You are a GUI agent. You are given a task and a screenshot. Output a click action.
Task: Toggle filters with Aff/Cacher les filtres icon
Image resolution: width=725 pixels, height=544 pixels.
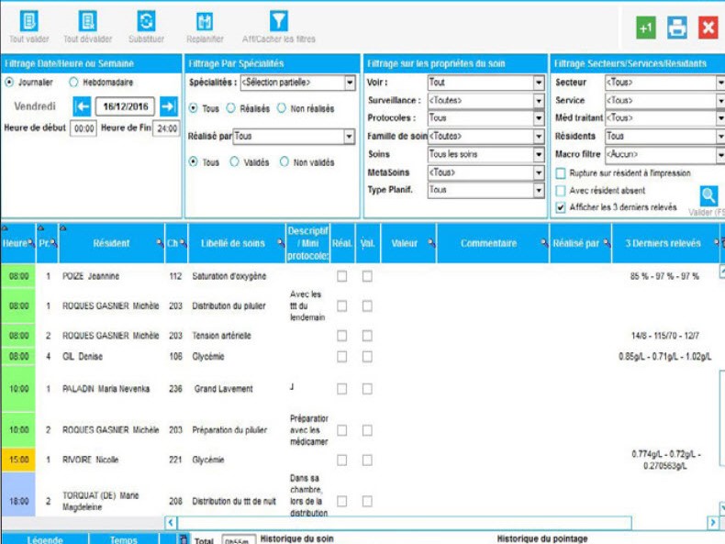(x=278, y=22)
